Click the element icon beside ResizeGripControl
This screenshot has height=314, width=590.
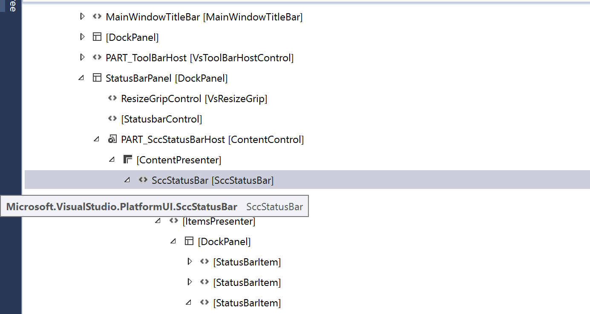pos(112,98)
